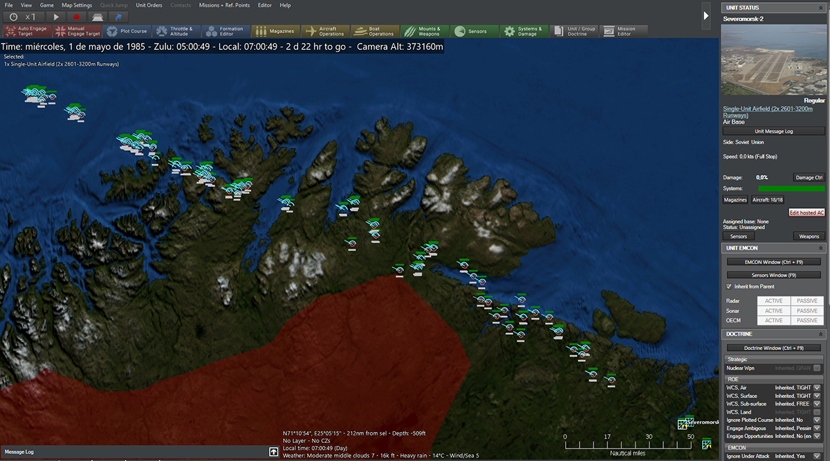Open the View menu
830x461 pixels.
26,5
